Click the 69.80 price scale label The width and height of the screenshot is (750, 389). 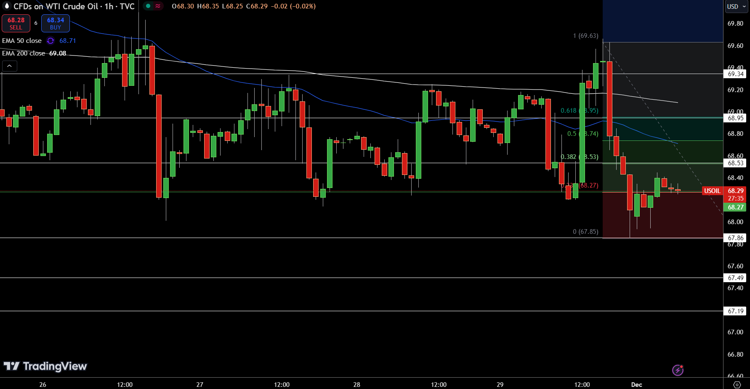[x=735, y=24]
